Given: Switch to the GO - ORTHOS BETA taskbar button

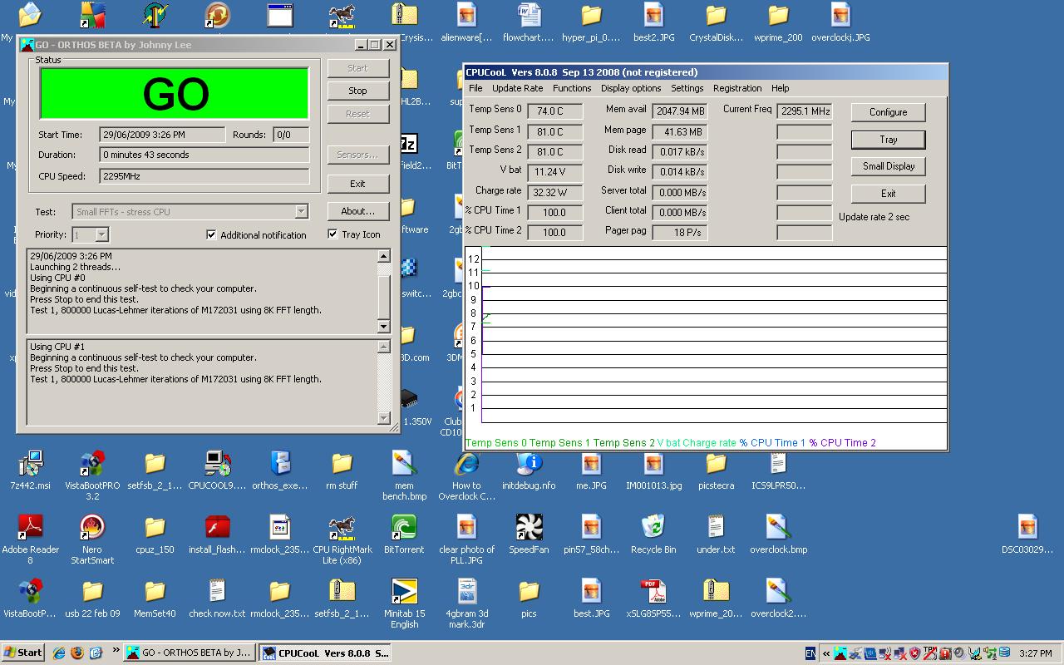Looking at the screenshot, I should point(190,653).
